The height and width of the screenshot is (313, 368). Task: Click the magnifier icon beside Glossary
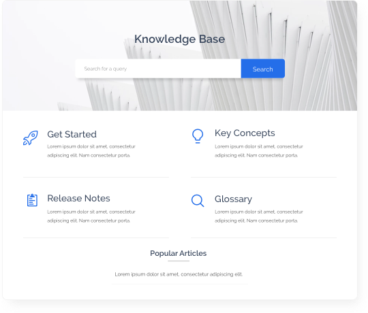coord(198,201)
